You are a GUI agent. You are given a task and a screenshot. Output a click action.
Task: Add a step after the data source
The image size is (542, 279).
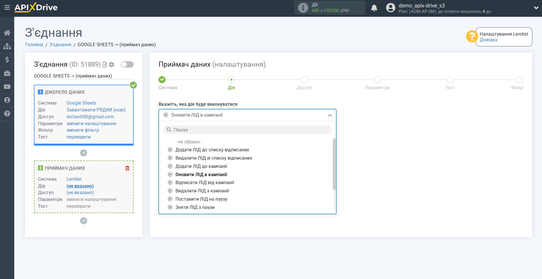click(x=83, y=153)
